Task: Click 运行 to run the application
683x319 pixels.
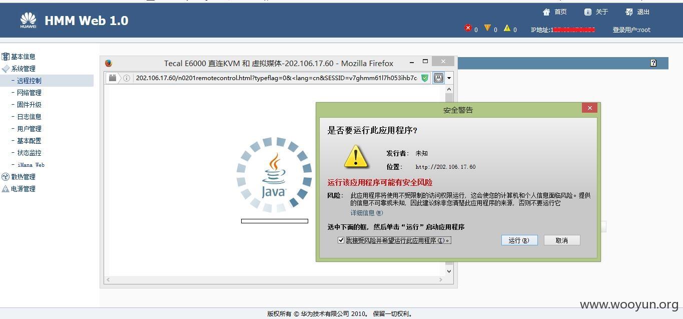Action: [519, 240]
